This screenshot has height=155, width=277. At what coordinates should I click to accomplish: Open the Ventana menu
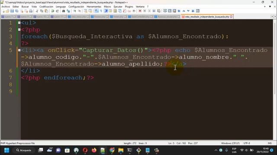coord(140,6)
